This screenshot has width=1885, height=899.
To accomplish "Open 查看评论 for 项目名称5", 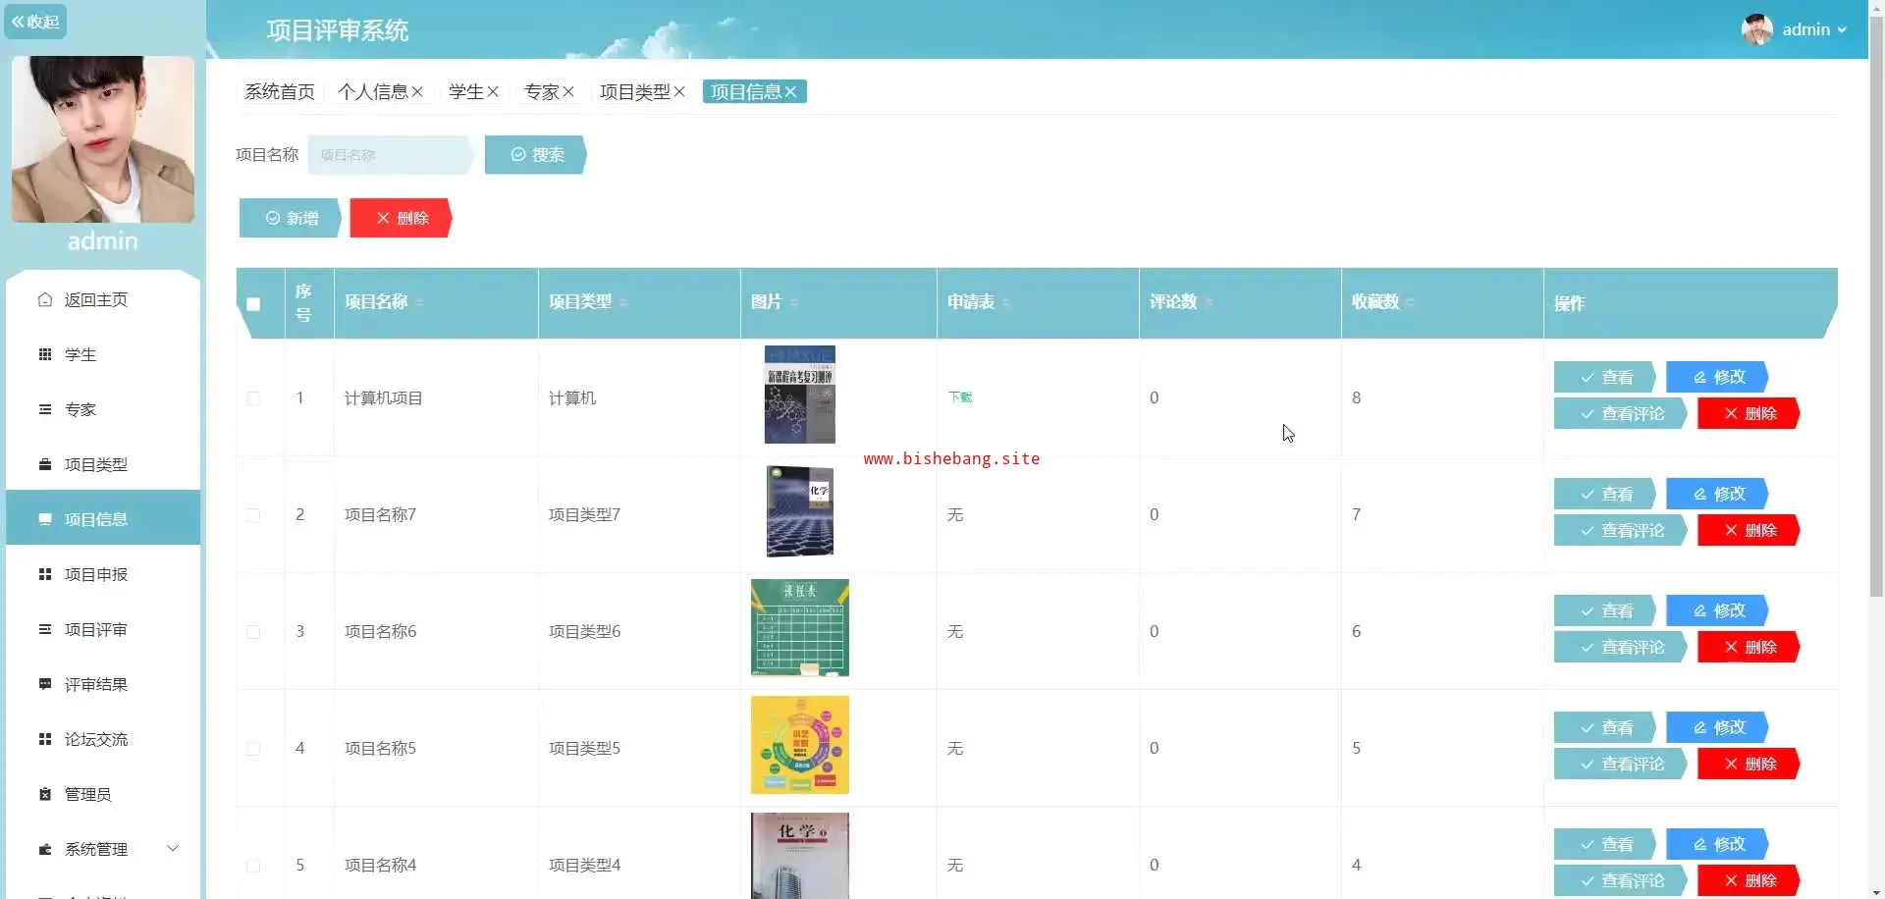I will [1621, 765].
